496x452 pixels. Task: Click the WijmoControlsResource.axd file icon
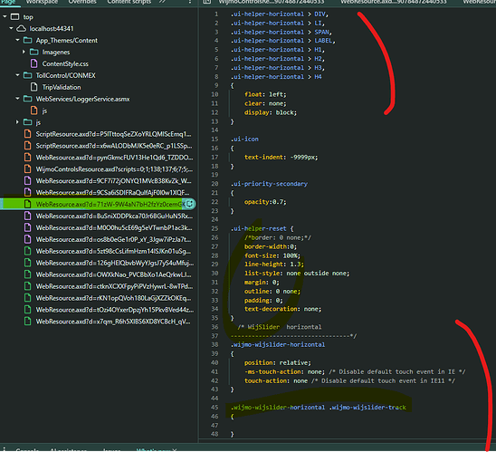click(28, 169)
